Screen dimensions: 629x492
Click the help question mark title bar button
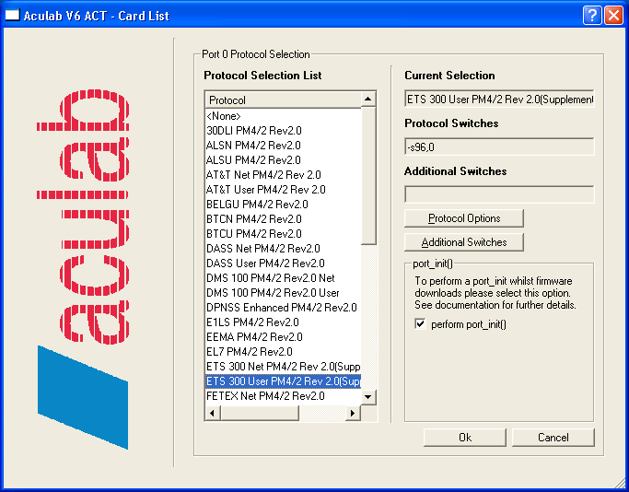tap(592, 16)
